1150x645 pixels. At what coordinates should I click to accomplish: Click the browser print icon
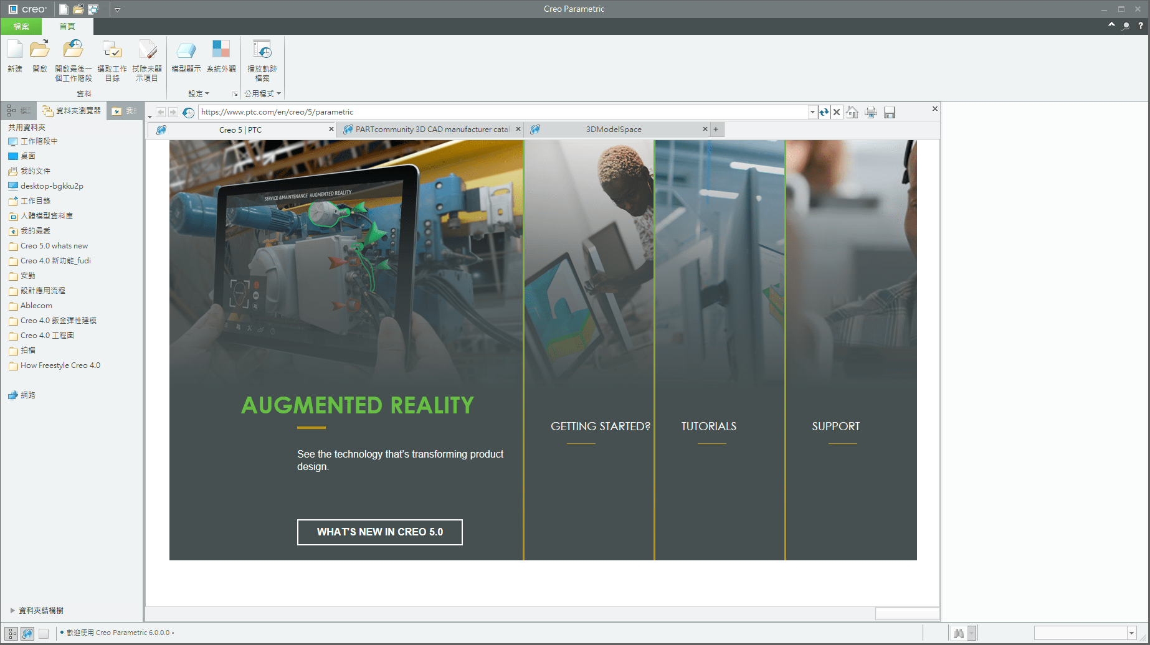click(x=871, y=112)
